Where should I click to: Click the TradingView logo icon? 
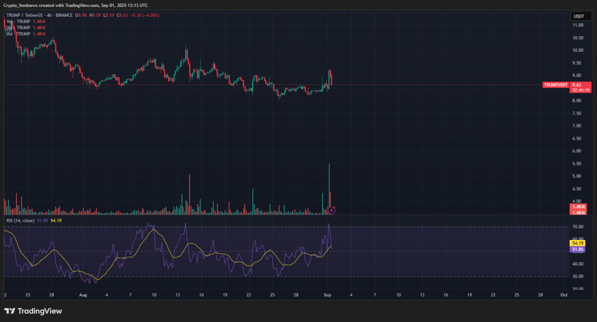[x=10, y=311]
